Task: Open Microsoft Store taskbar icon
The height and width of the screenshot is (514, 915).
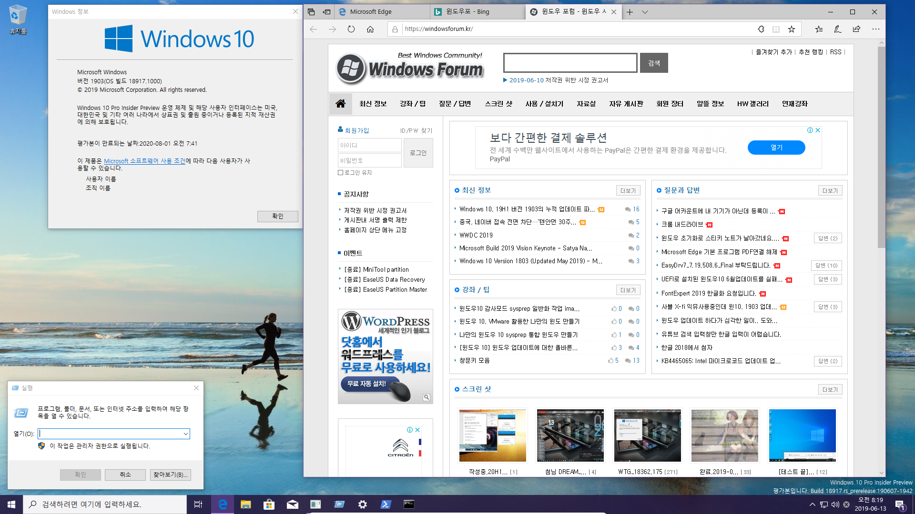Action: click(269, 504)
